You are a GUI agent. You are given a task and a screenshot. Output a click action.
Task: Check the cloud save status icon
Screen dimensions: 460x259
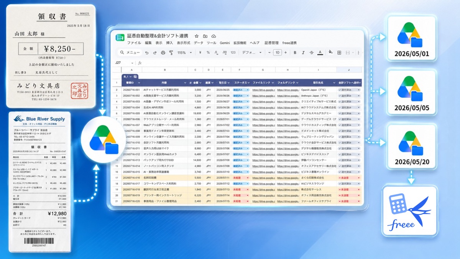point(214,36)
